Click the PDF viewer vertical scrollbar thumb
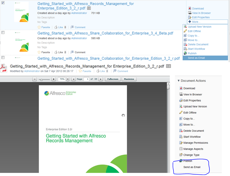Viewport: 230px width, 176px height. point(168,87)
